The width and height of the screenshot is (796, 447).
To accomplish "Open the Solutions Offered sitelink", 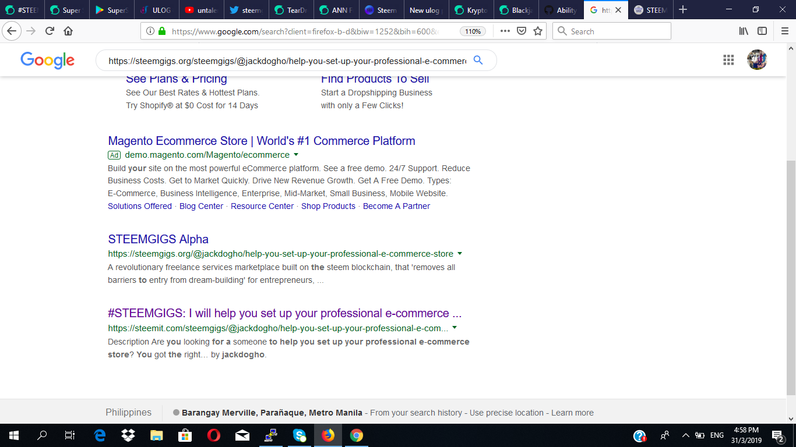I will pyautogui.click(x=140, y=206).
